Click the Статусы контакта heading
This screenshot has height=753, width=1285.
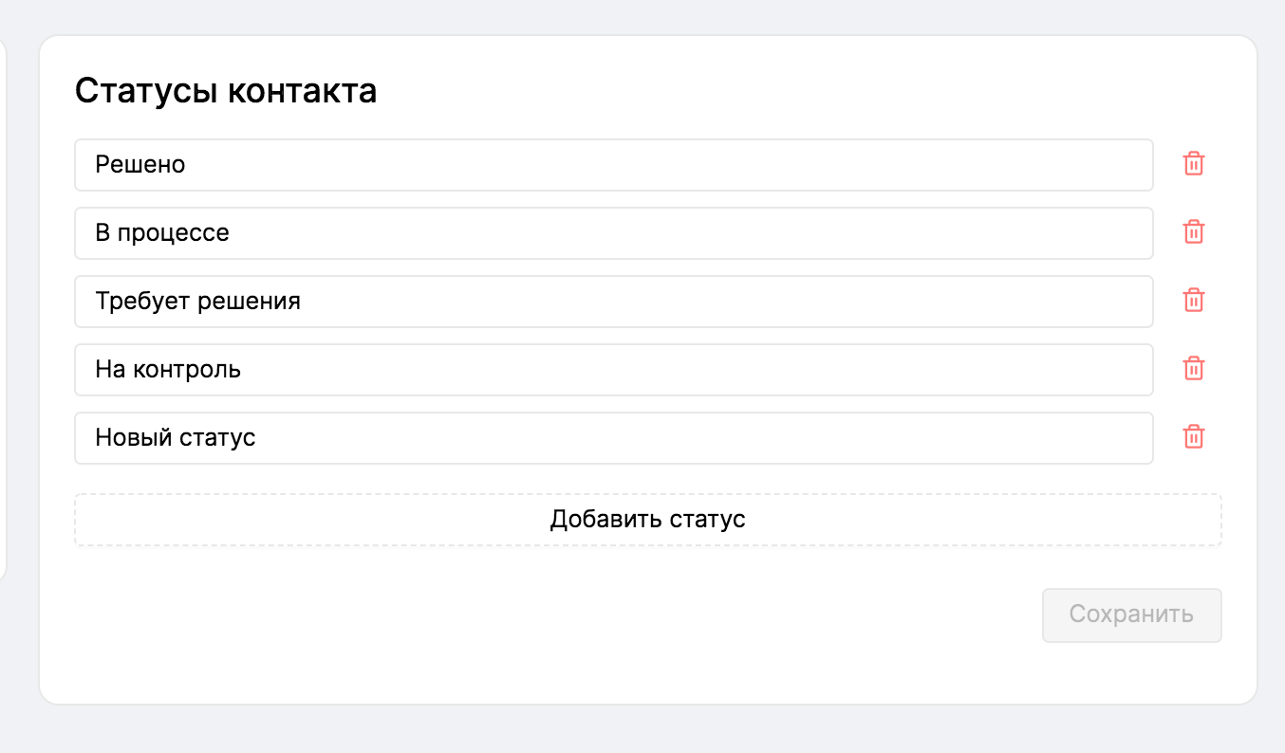tap(226, 91)
